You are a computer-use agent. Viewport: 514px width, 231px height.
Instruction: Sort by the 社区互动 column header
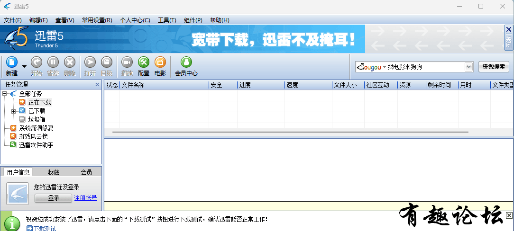click(381, 85)
